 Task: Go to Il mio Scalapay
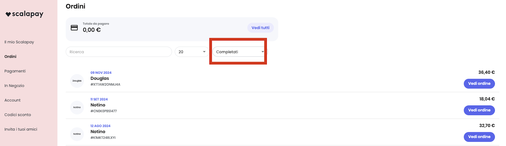point(19,42)
